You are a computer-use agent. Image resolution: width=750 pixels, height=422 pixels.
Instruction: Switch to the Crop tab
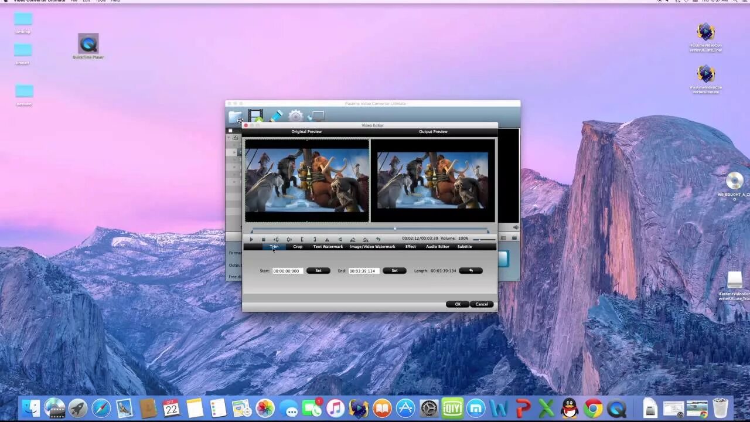(x=298, y=247)
